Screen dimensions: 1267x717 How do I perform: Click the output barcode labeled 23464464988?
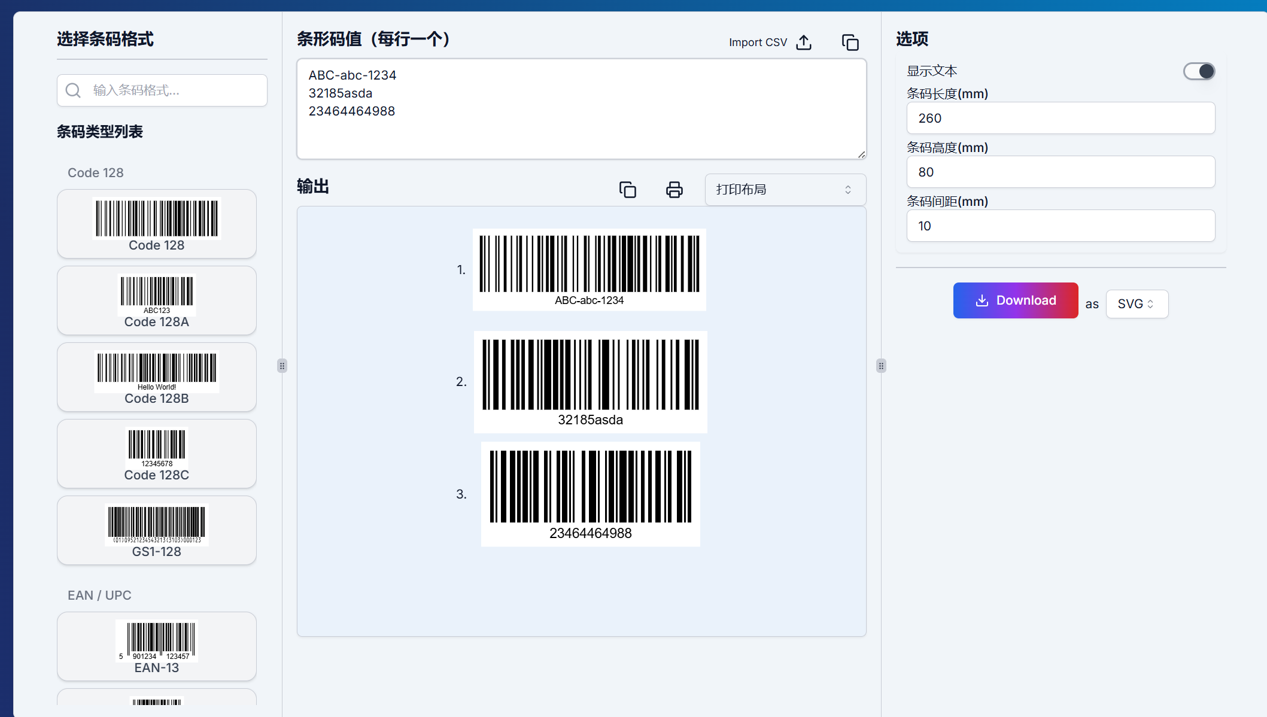coord(591,494)
